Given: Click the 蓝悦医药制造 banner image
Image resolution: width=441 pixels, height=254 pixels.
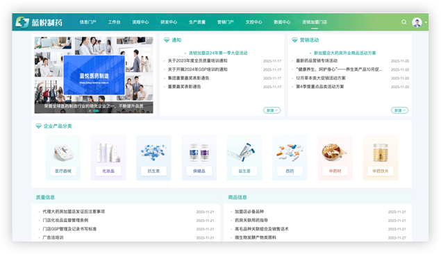Looking at the screenshot, I should [x=94, y=75].
